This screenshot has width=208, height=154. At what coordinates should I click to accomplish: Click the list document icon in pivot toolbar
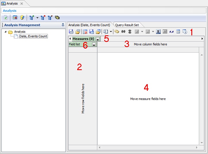coord(178,32)
